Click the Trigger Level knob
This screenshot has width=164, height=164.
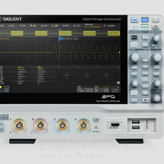[156, 38]
